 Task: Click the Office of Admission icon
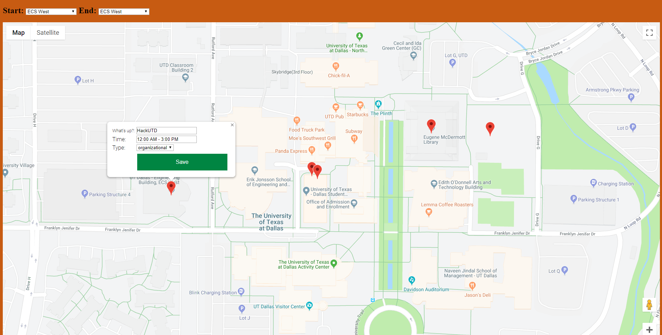point(354,204)
